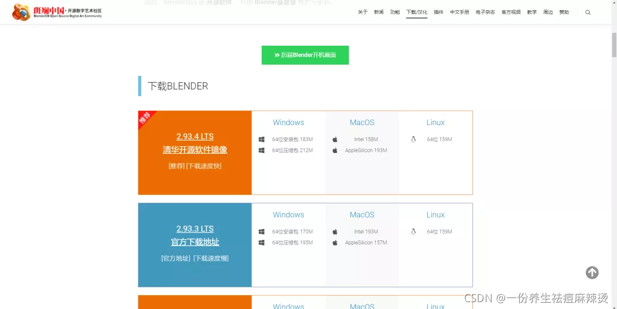The image size is (617, 309).
Task: Open the 插件 menu item
Action: click(x=438, y=12)
